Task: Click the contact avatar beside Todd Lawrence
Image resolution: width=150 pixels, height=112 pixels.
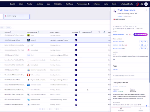Action: 115,11
